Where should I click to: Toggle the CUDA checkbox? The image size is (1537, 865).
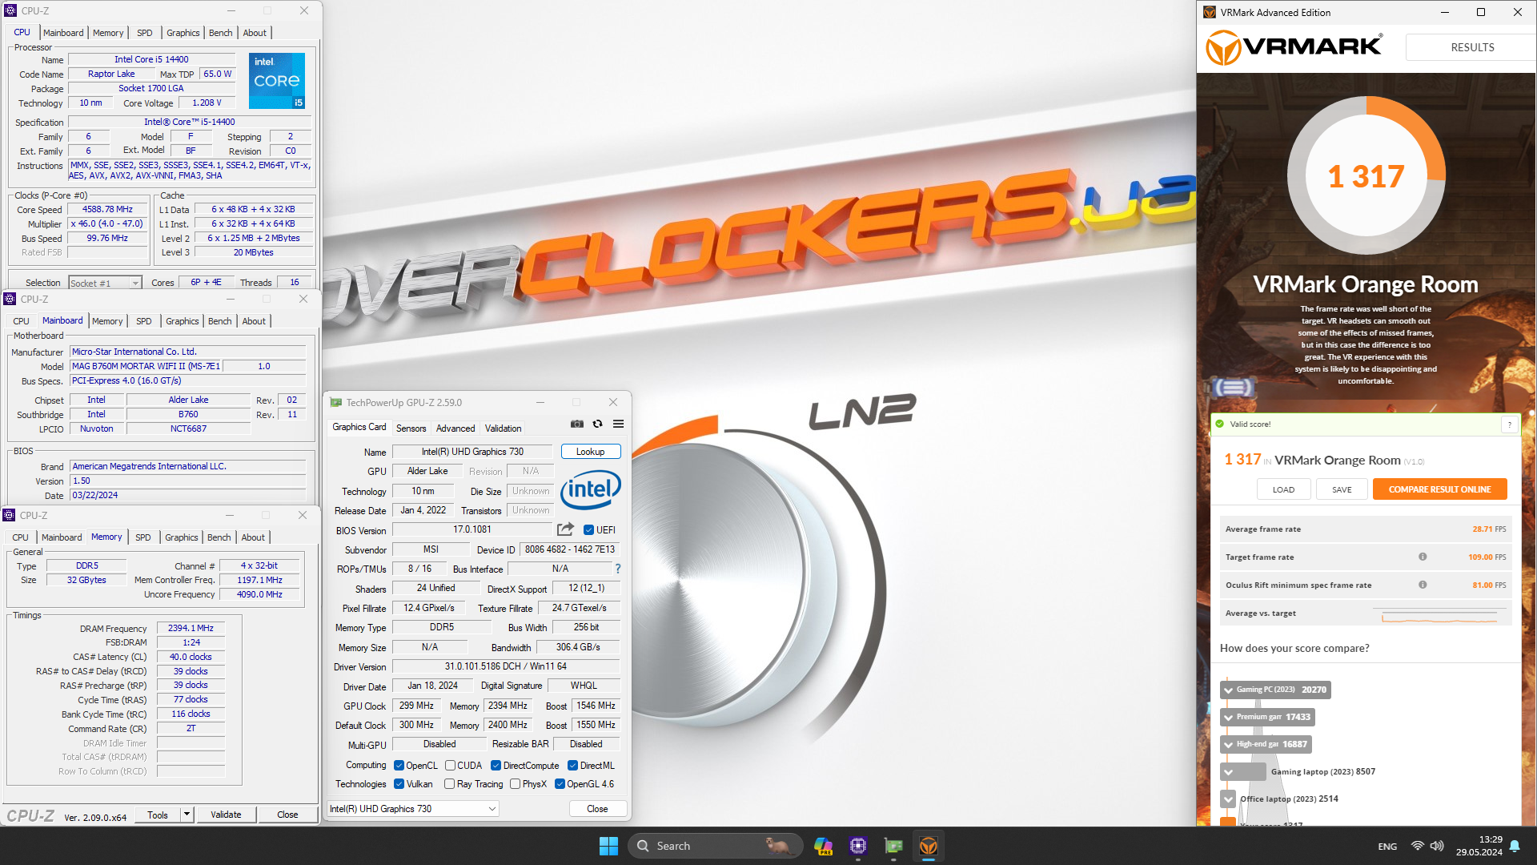click(x=450, y=765)
